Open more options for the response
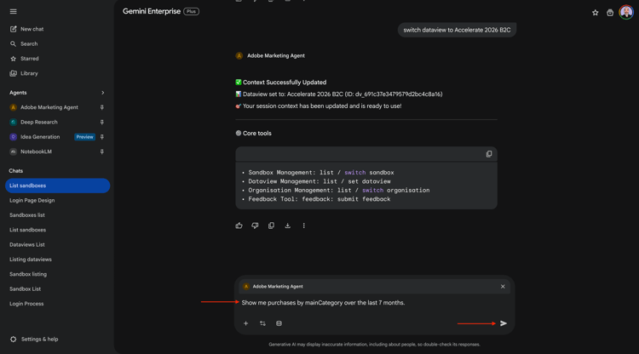The image size is (639, 354). coord(304,226)
